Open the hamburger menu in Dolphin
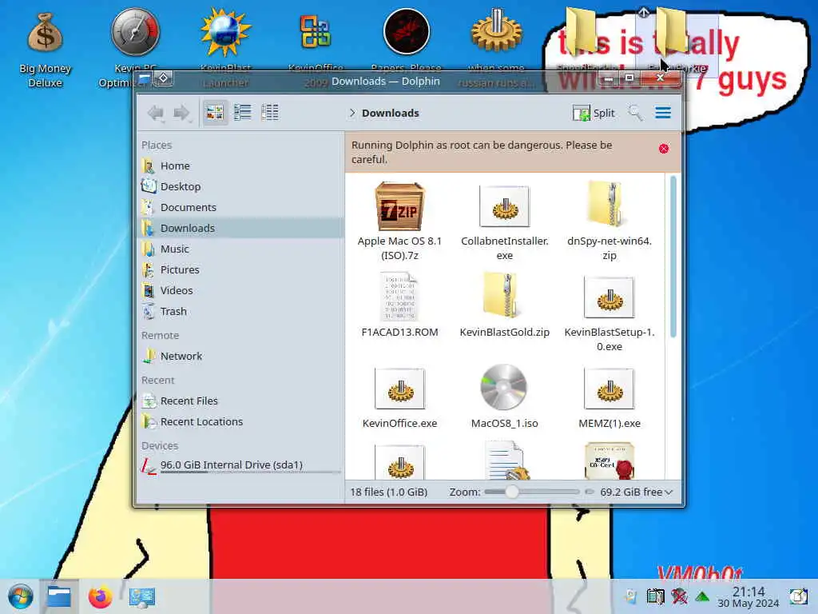Image resolution: width=818 pixels, height=614 pixels. coord(663,113)
